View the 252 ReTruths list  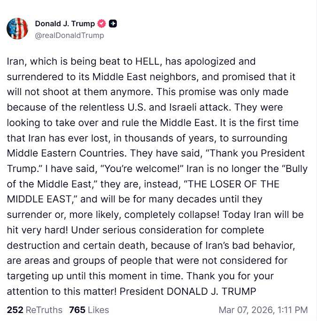coord(34,310)
